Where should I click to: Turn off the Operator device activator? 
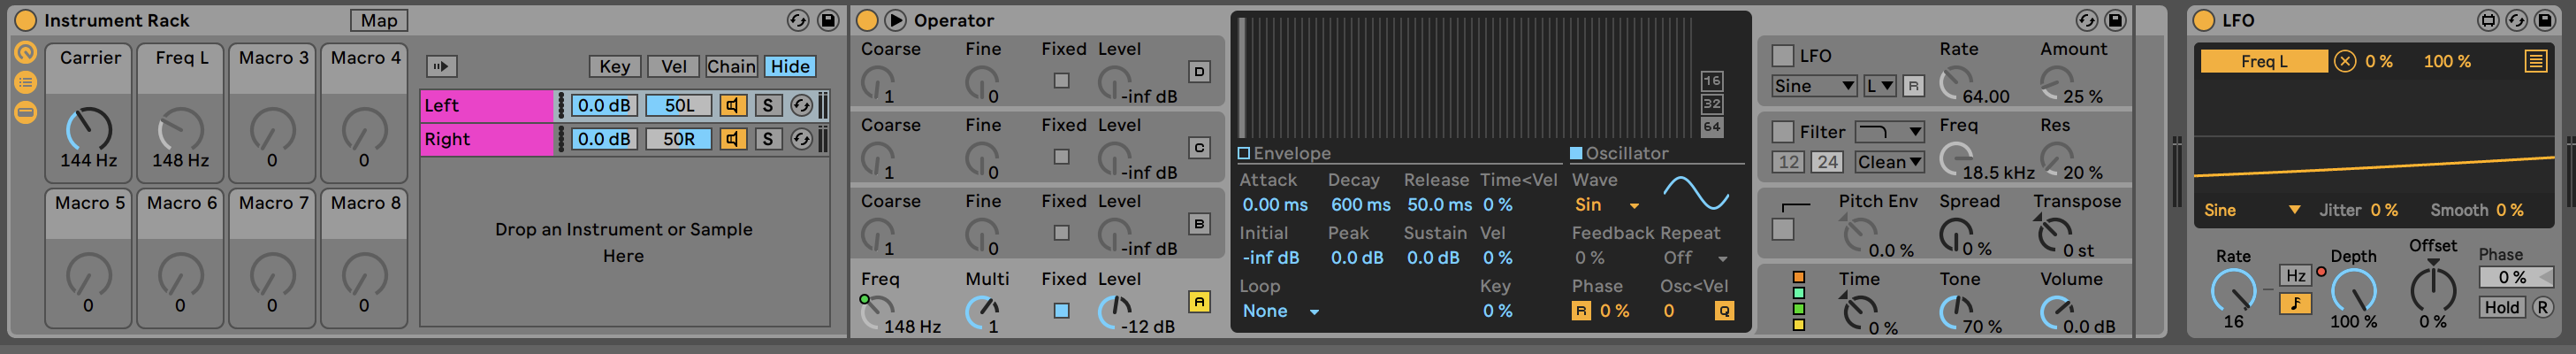coord(867,20)
